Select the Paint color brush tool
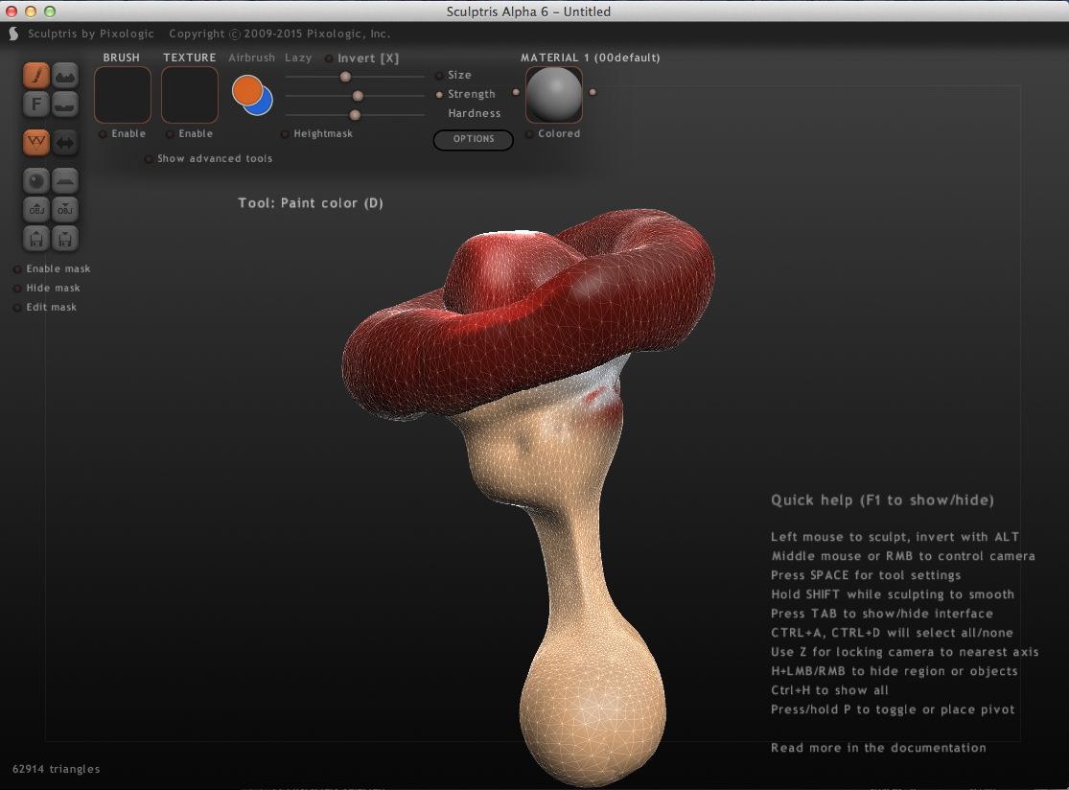The width and height of the screenshot is (1069, 790). tap(36, 76)
